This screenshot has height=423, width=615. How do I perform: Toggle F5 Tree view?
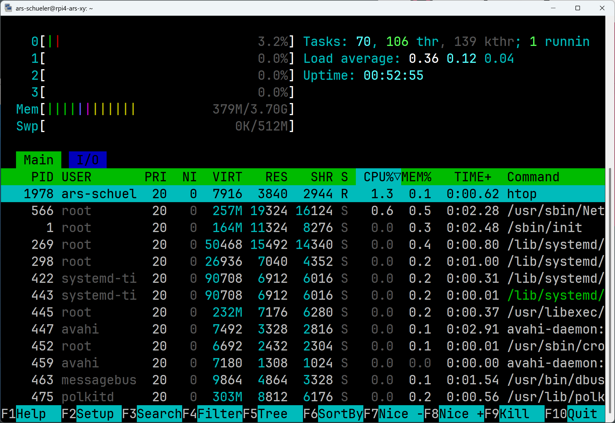click(x=272, y=414)
